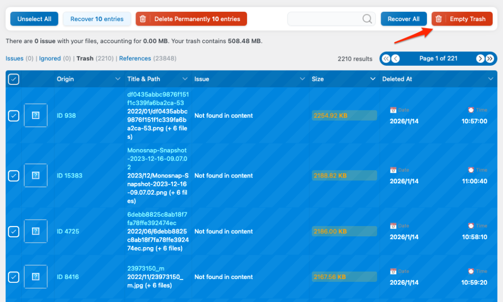
Task: Switch to the Issues tab
Action: click(14, 58)
